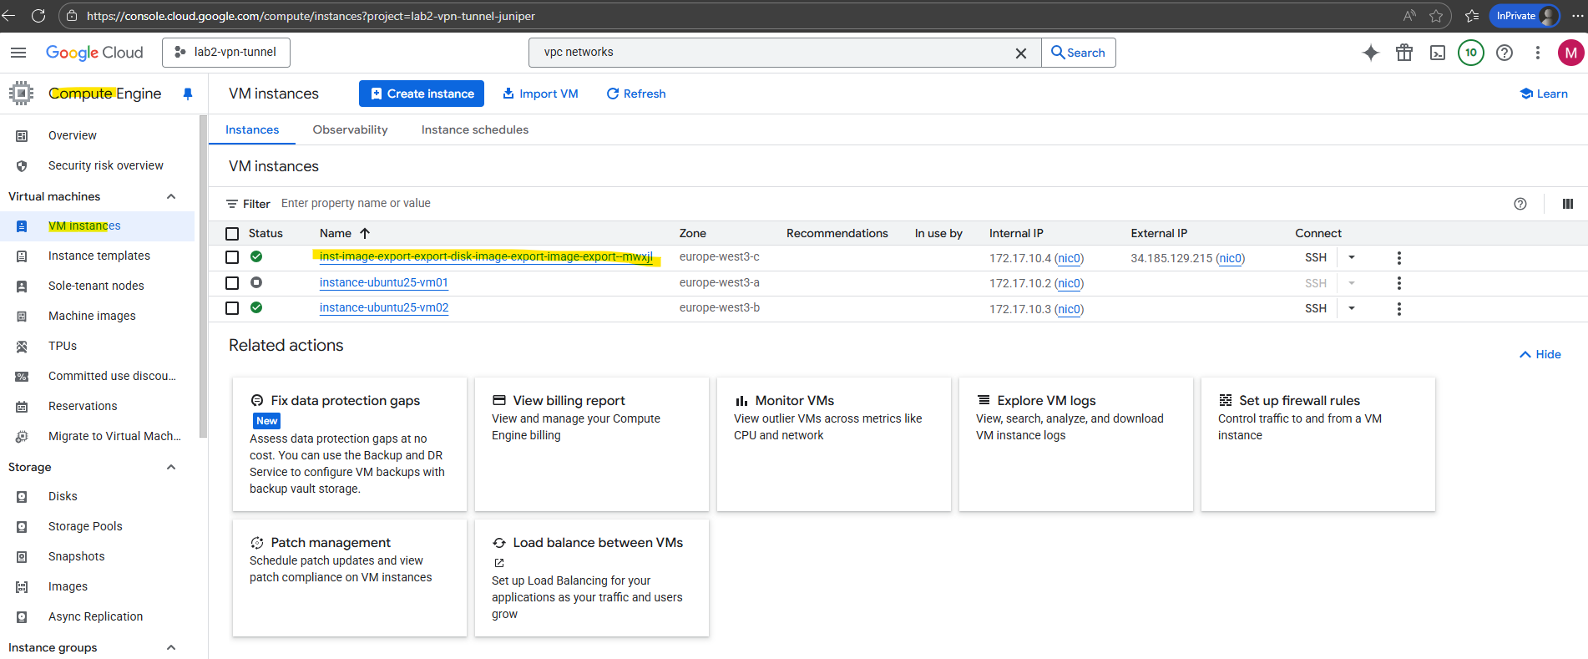1588x659 pixels.
Task: Hide the Related actions section
Action: click(1540, 354)
